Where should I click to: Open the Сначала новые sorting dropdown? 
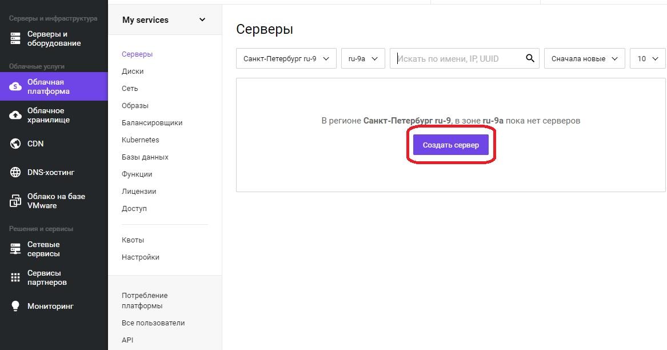tap(584, 58)
